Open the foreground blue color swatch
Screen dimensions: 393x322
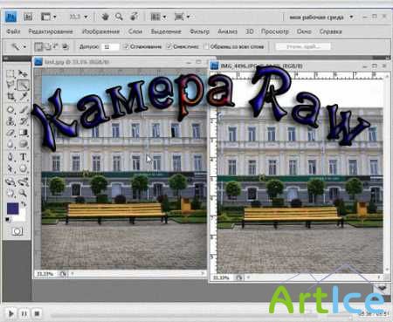12,209
